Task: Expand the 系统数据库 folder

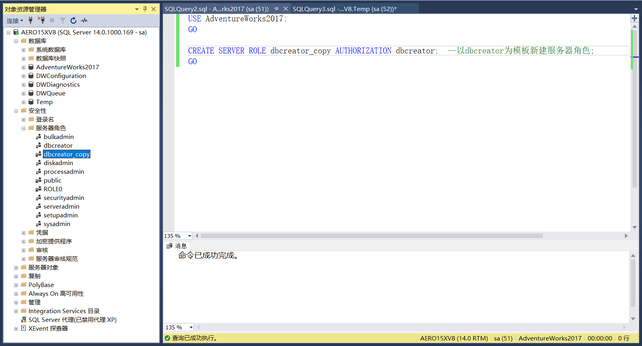Action: (23, 50)
